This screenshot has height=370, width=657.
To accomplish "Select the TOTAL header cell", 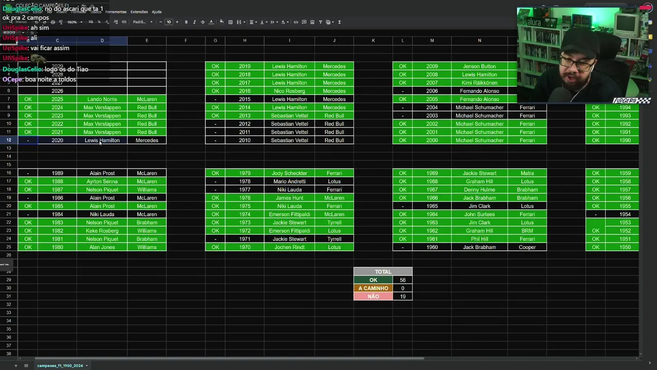I will pyautogui.click(x=383, y=272).
